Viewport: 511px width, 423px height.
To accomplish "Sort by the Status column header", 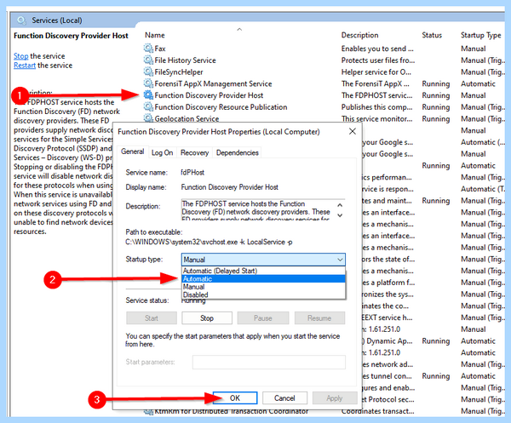I will [x=432, y=35].
